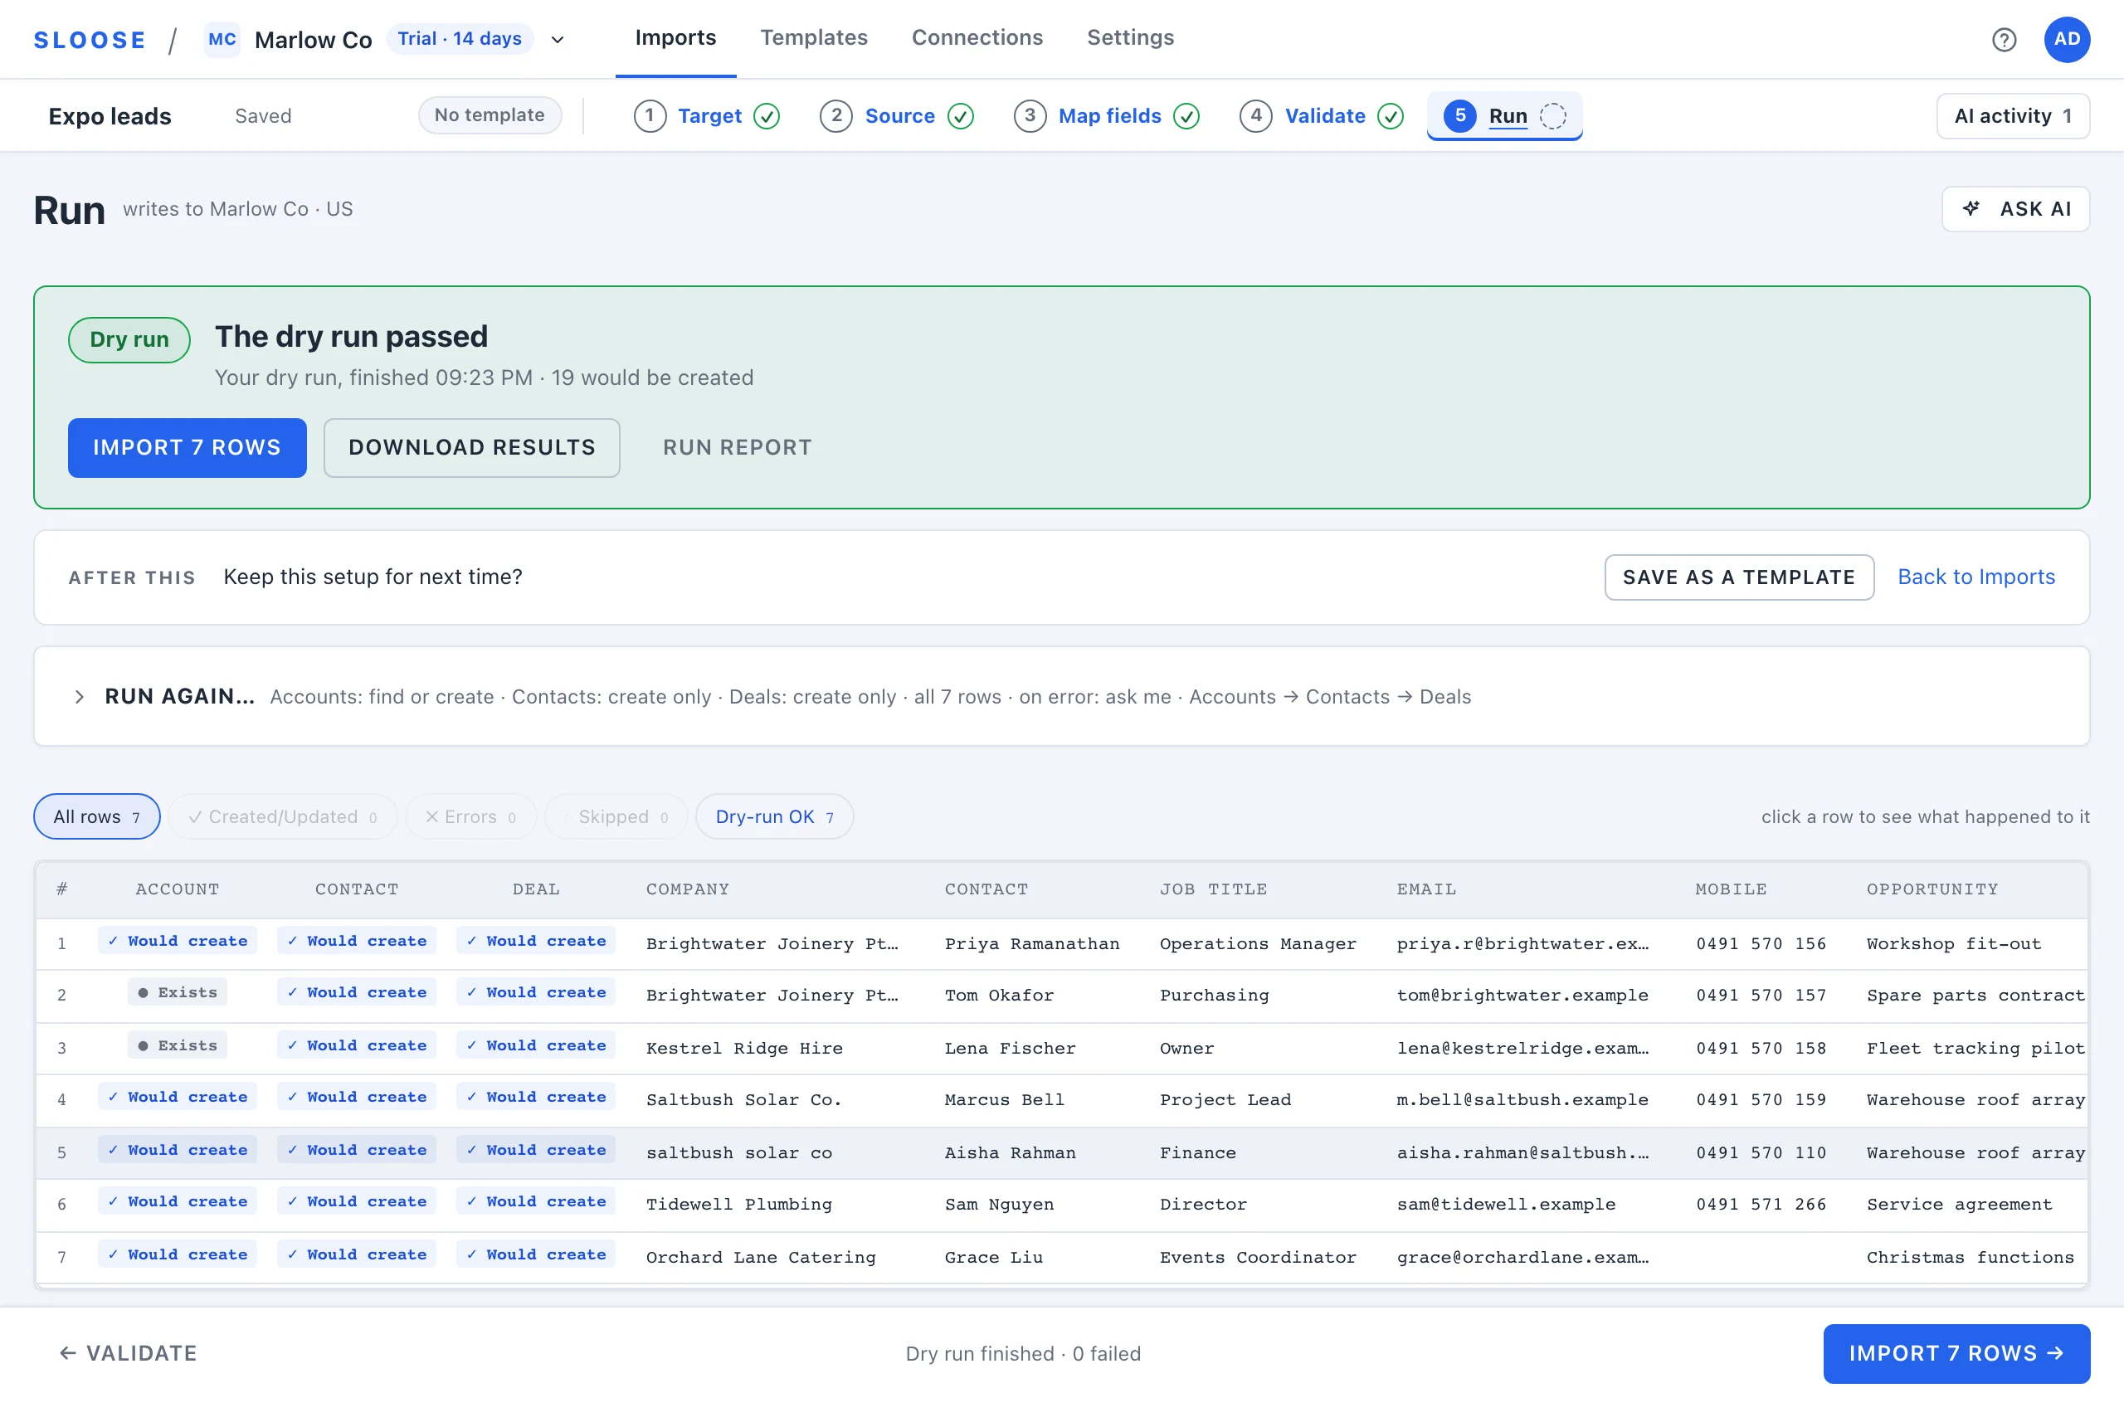The image size is (2124, 1427).
Task: Click the step 1 Target circle
Action: (x=650, y=115)
